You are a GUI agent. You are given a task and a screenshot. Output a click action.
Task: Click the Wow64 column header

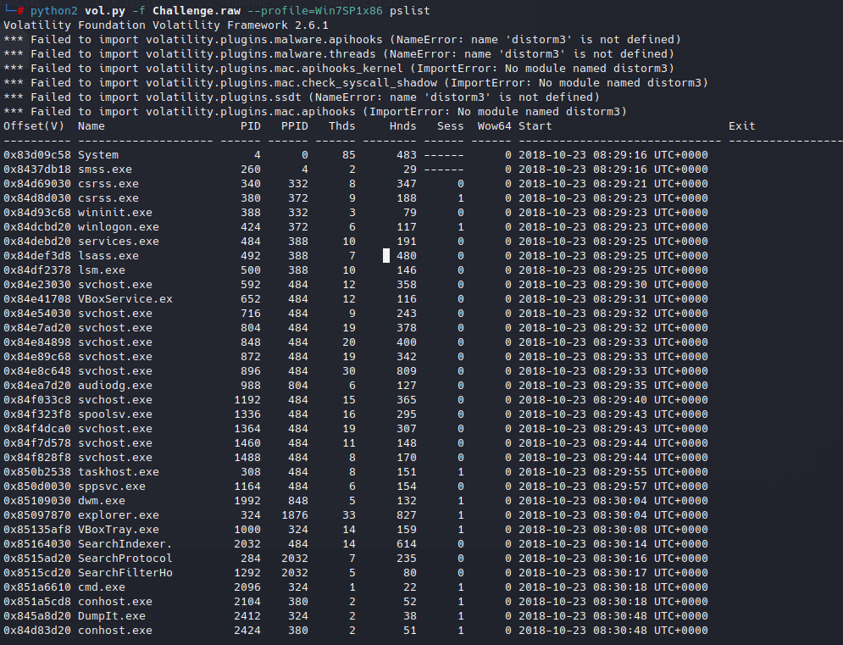494,126
